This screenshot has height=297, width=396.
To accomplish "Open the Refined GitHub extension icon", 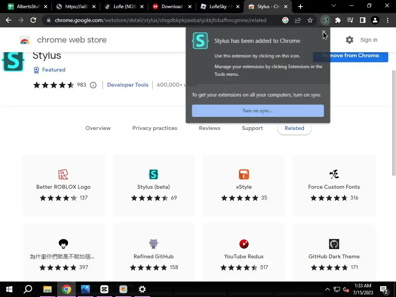I will tap(154, 244).
